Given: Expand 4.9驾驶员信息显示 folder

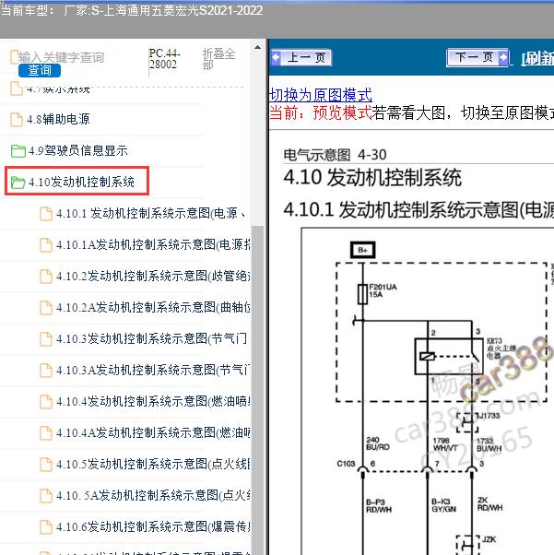Looking at the screenshot, I should (x=77, y=151).
